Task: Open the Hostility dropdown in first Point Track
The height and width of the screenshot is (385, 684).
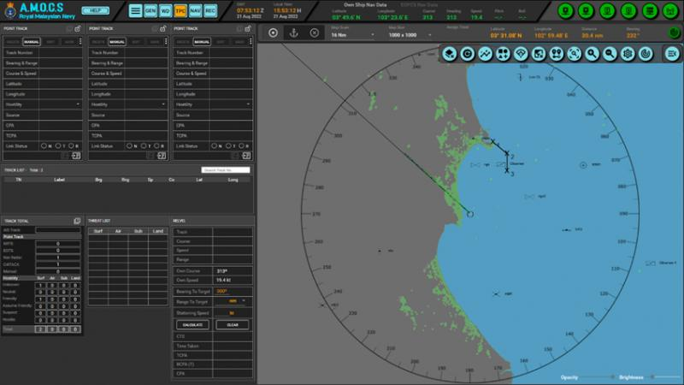Action: click(x=78, y=104)
